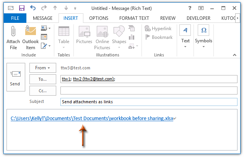Viewport: 244px width, 157px height.
Task: Expand the Table dropdown arrow
Action: (63, 47)
